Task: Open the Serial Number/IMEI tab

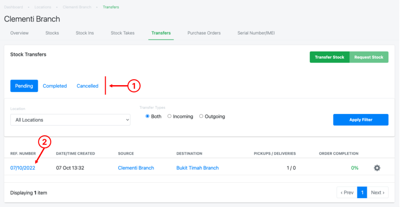Action: click(x=256, y=33)
